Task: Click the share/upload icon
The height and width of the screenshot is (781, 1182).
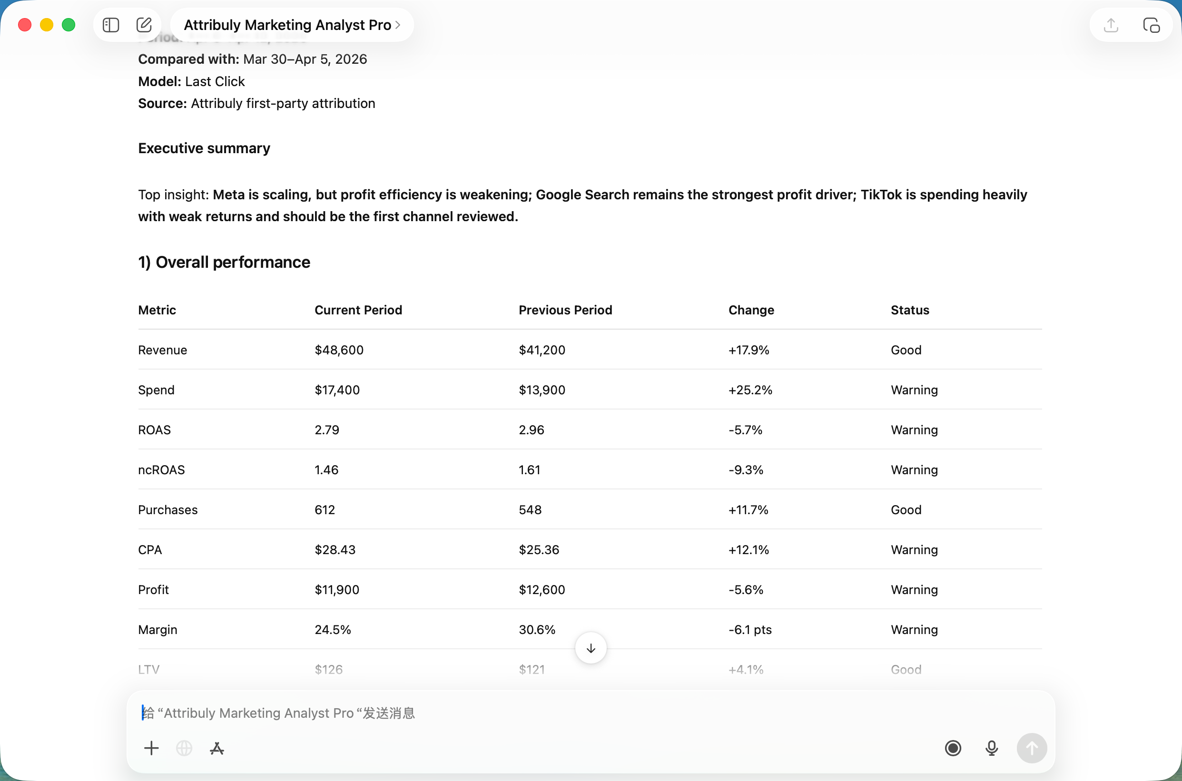Action: (x=1111, y=25)
